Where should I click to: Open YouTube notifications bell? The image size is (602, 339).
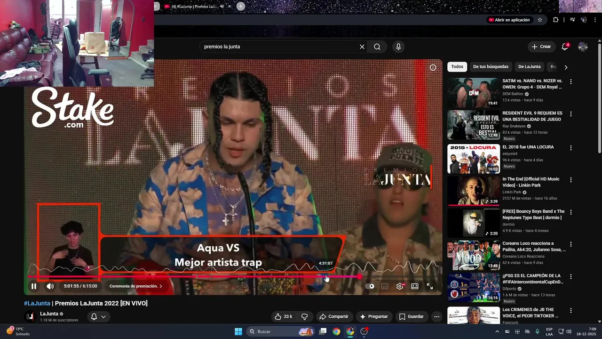pos(565,47)
